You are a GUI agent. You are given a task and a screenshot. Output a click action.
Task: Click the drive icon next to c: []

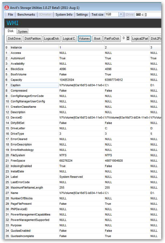138,15
